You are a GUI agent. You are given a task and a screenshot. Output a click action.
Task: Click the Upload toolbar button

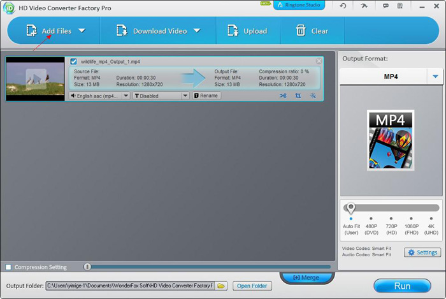248,31
